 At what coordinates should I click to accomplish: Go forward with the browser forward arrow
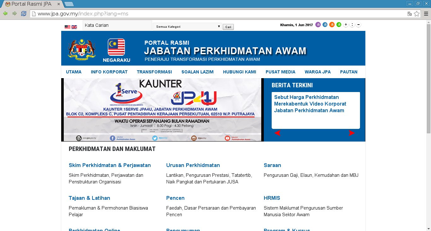click(15, 14)
